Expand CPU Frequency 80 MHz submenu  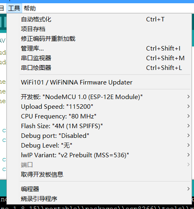[99, 116]
